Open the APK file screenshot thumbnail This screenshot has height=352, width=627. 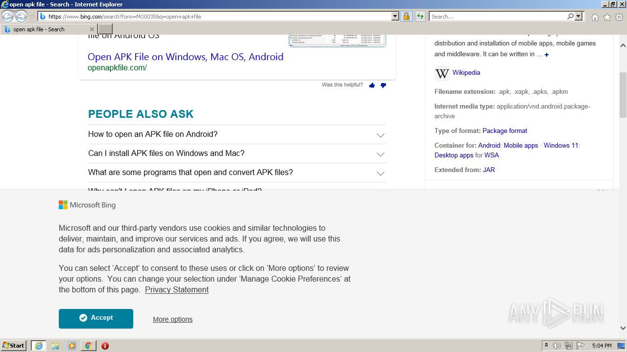point(337,41)
